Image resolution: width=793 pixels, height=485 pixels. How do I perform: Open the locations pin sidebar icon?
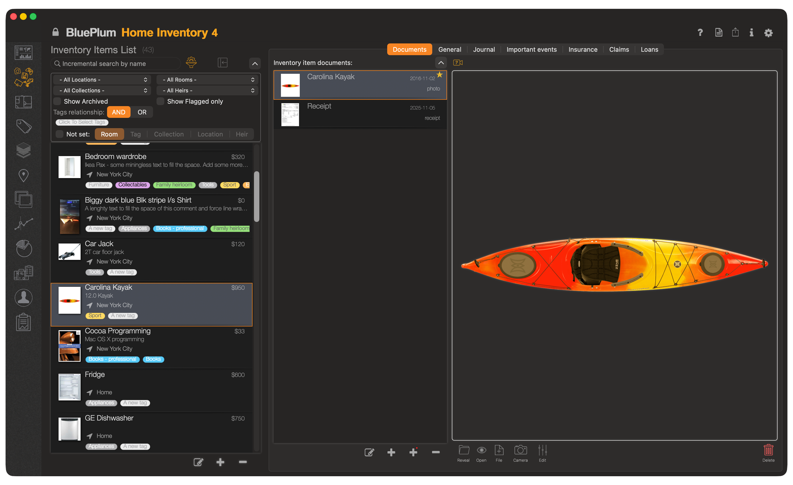24,176
